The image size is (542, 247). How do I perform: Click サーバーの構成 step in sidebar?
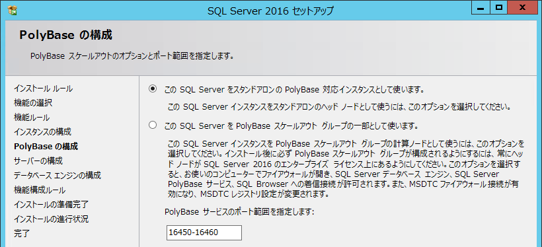38,161
